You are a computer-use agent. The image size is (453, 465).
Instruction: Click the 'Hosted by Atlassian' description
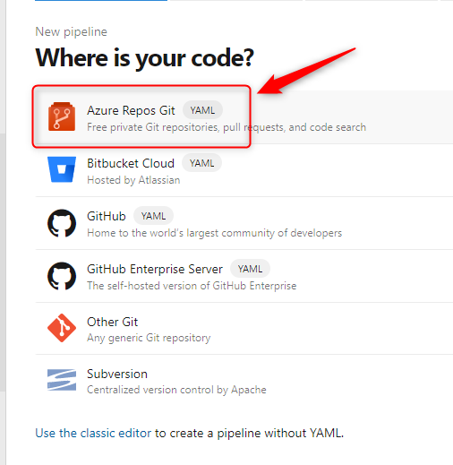pos(133,180)
